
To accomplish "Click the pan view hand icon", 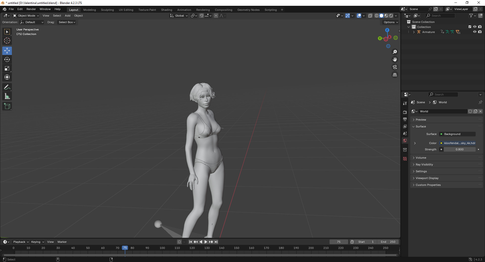I will coord(395,59).
